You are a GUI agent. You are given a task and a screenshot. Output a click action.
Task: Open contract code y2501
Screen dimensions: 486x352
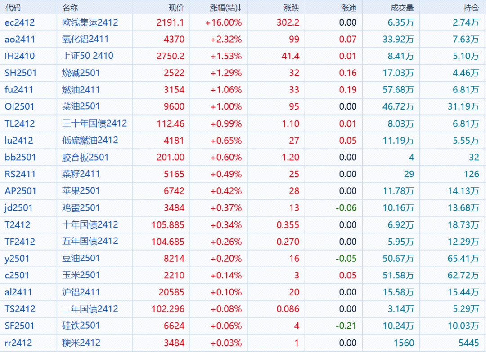pos(17,259)
